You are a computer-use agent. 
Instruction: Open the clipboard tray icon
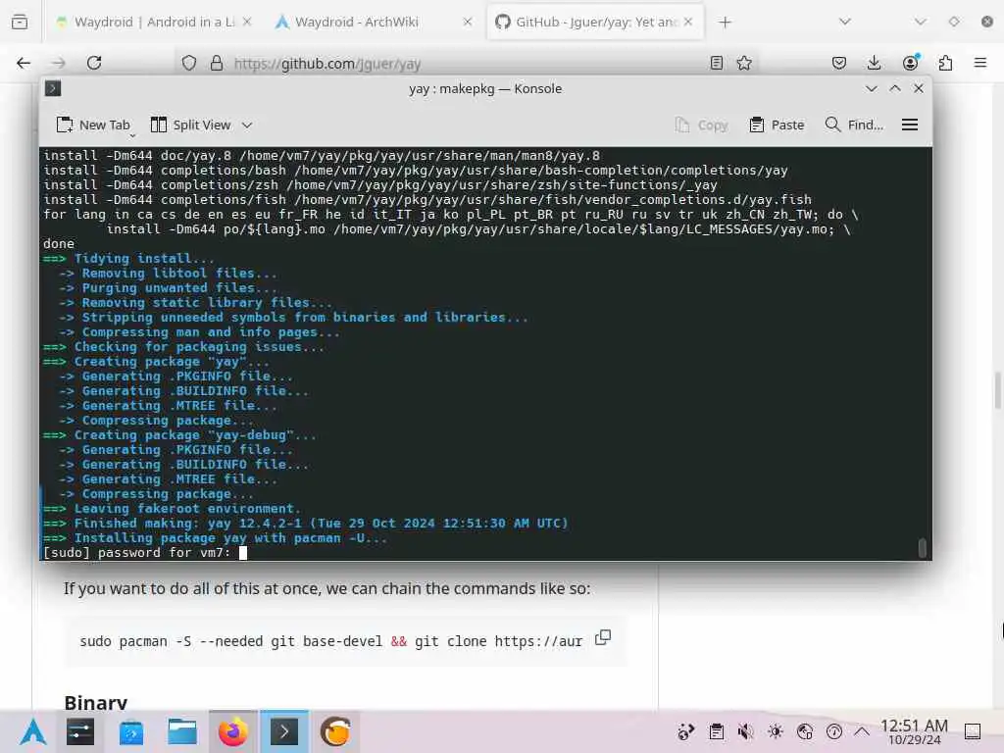717,731
